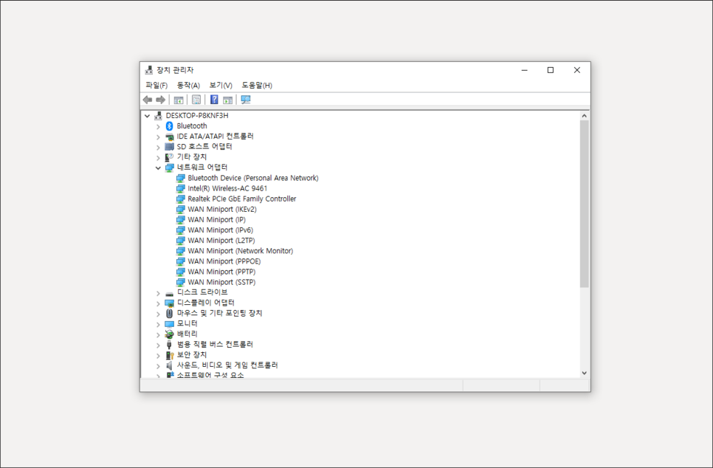This screenshot has height=468, width=713.
Task: Select the 기타 장치 unknown device icon
Action: (x=169, y=157)
